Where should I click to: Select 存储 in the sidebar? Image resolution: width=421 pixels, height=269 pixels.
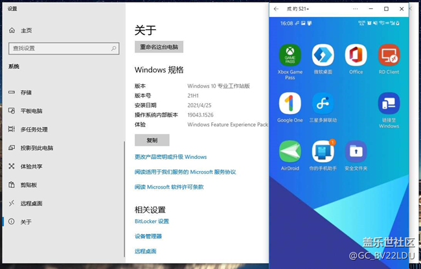click(26, 92)
